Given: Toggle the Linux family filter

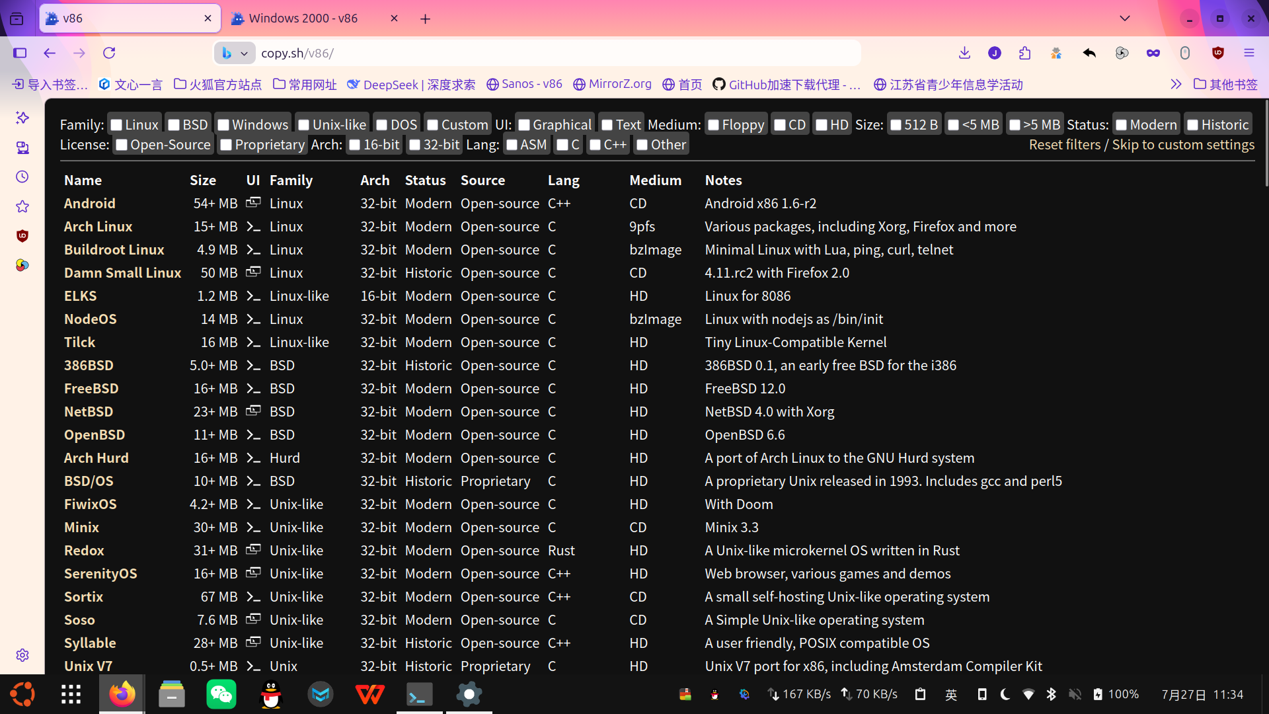Looking at the screenshot, I should click(116, 125).
